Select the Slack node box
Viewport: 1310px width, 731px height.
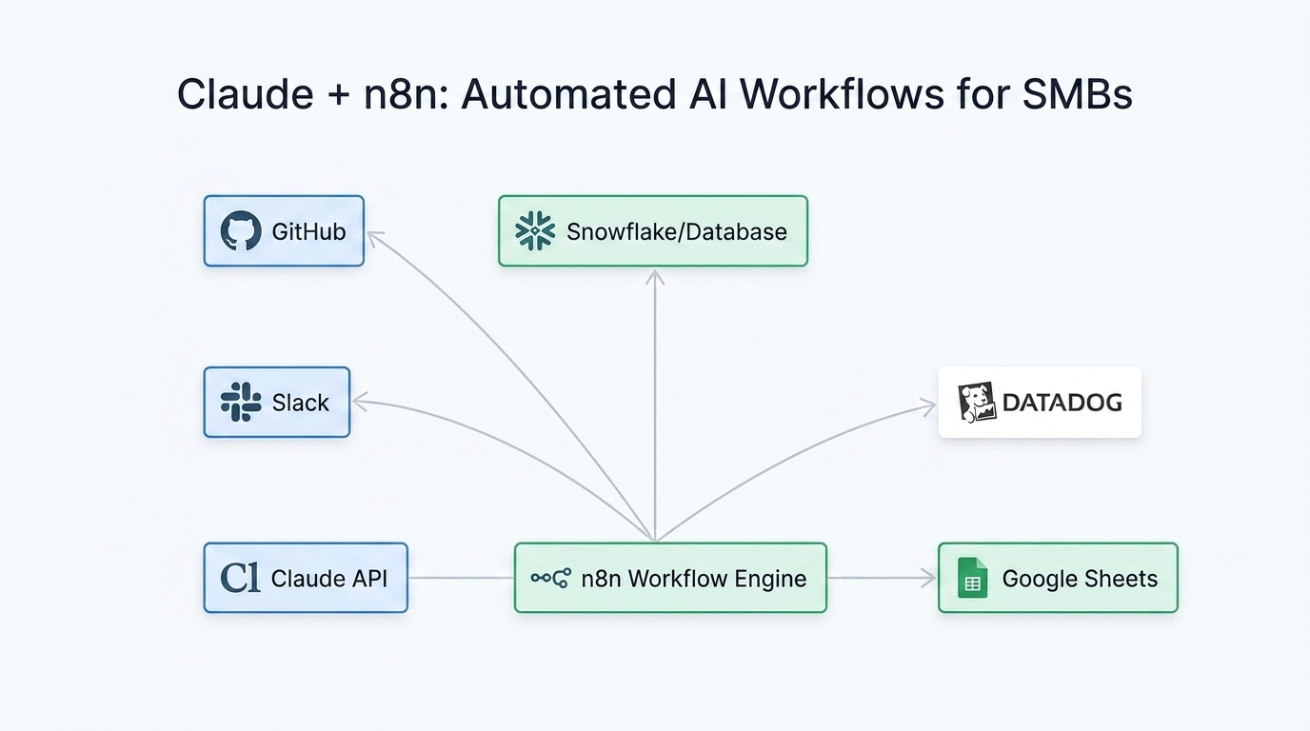[277, 403]
